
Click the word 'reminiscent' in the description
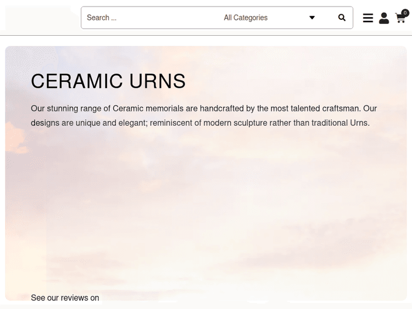(171, 123)
